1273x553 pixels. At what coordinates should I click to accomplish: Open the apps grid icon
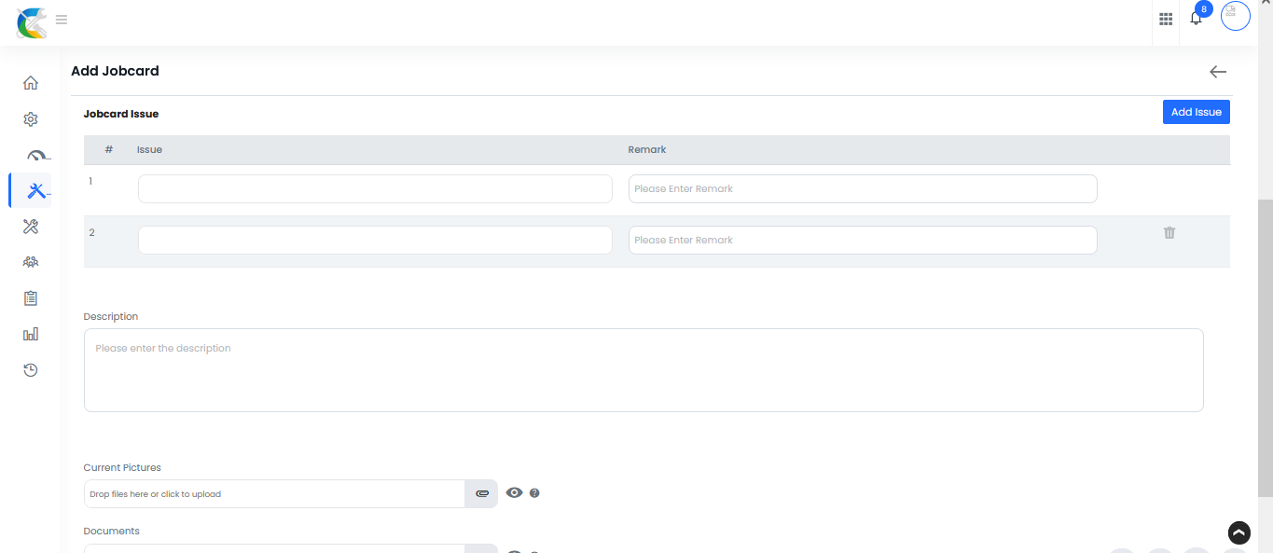pos(1166,19)
